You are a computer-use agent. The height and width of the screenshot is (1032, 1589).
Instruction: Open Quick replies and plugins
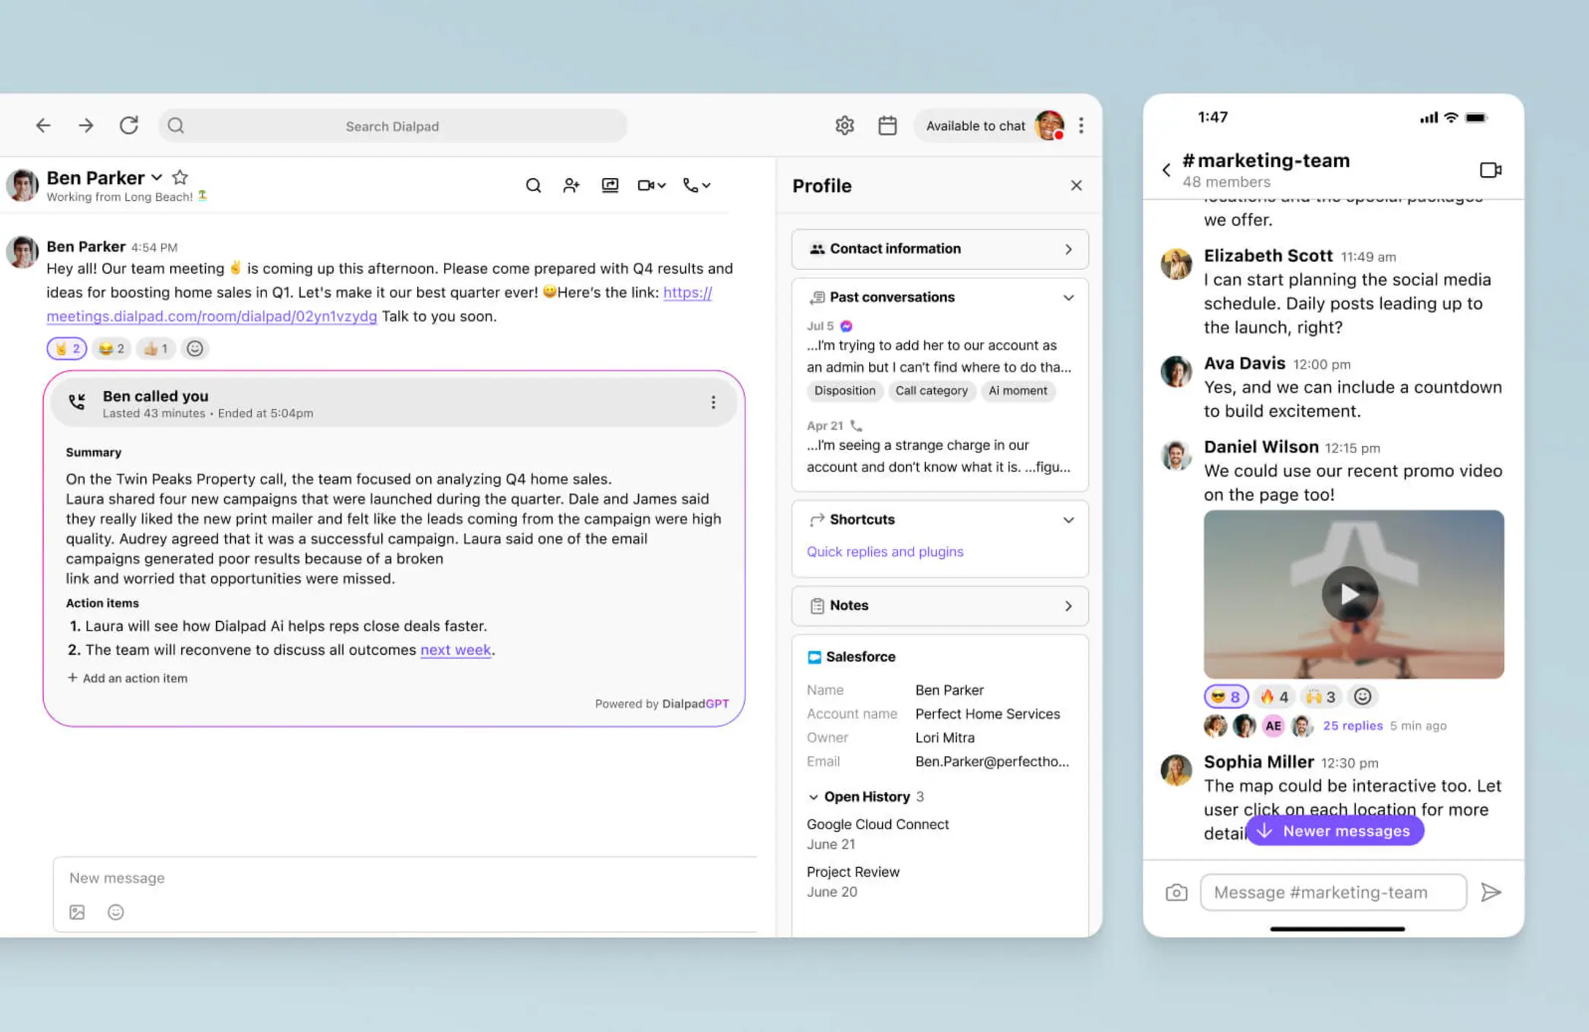[x=884, y=551]
